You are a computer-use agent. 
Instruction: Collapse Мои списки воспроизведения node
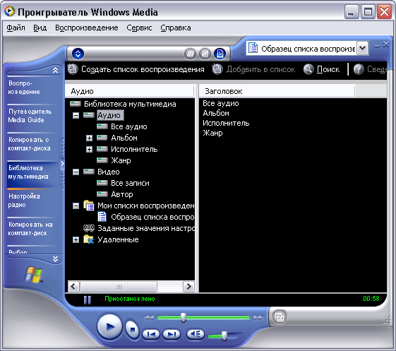pyautogui.click(x=76, y=206)
